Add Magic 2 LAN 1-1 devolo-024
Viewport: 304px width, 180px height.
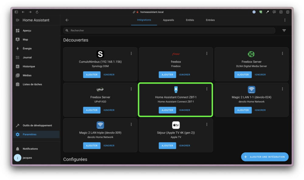click(x=243, y=110)
